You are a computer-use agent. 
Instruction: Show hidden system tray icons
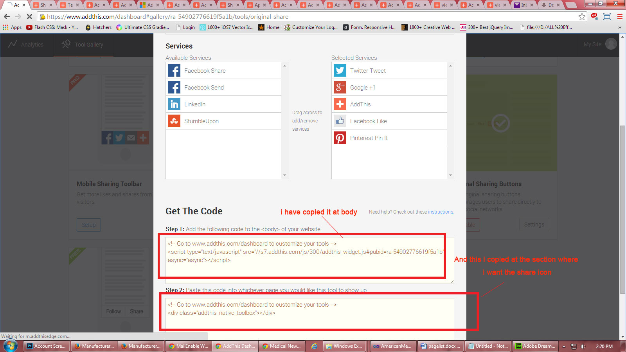(564, 346)
